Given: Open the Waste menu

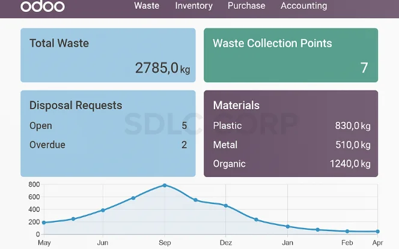Looking at the screenshot, I should pos(147,5).
